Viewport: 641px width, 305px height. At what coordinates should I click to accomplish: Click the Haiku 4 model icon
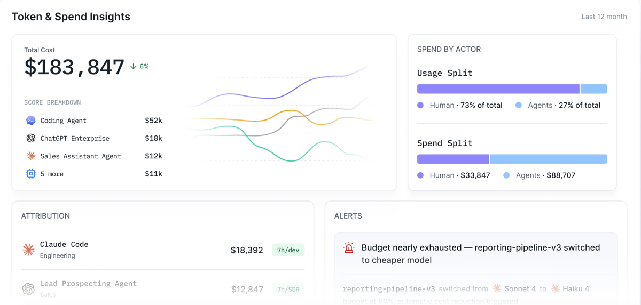click(x=556, y=288)
